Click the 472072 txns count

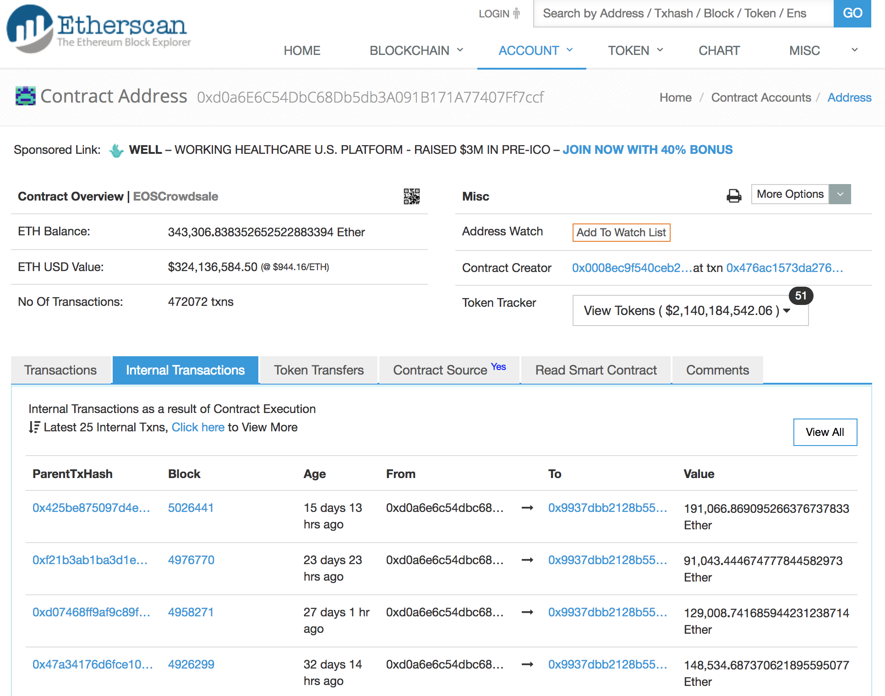coord(201,302)
